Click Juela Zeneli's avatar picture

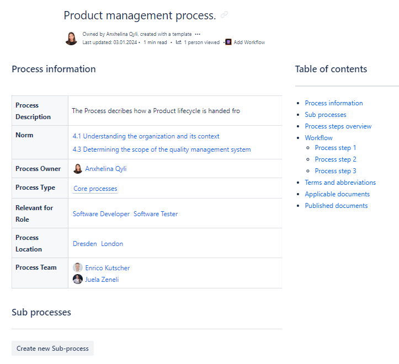click(78, 279)
